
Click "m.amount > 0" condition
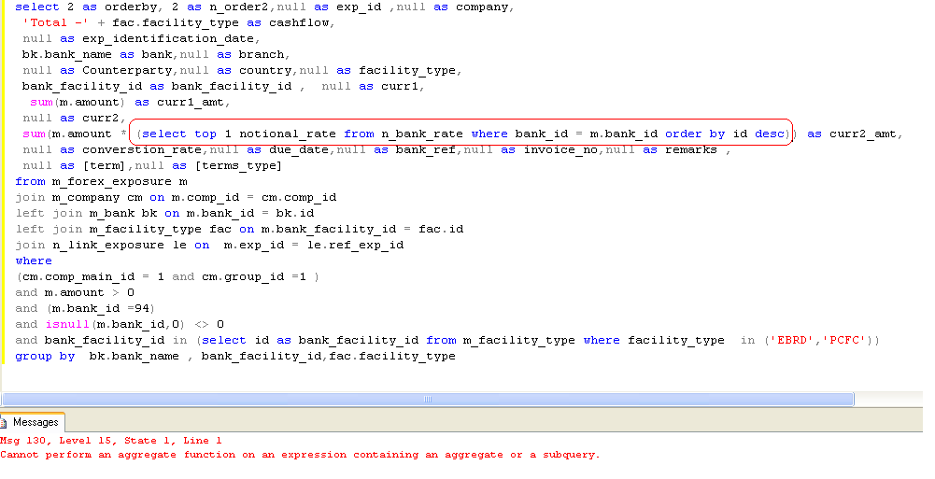[90, 292]
